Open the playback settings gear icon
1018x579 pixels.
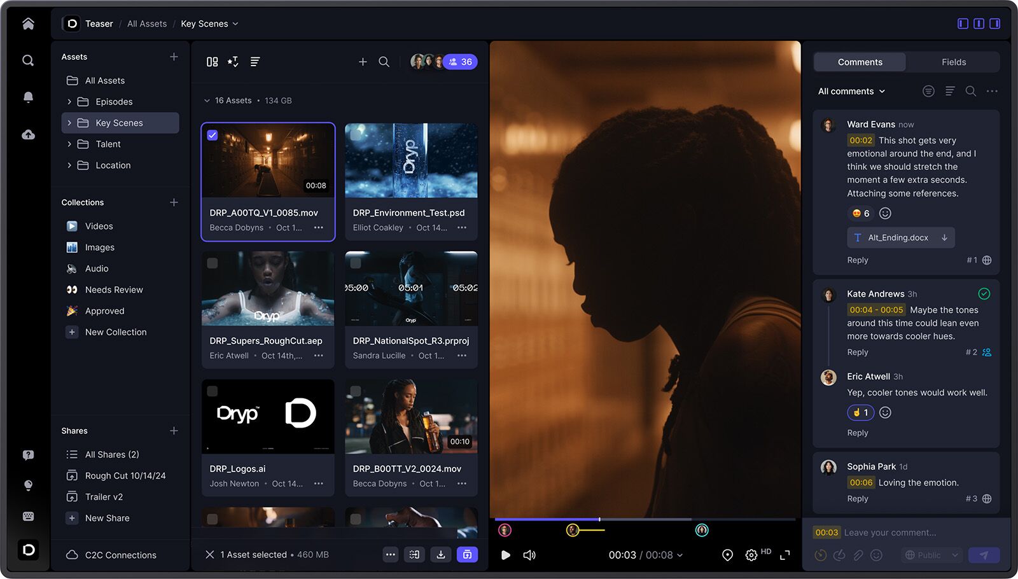[x=752, y=555]
